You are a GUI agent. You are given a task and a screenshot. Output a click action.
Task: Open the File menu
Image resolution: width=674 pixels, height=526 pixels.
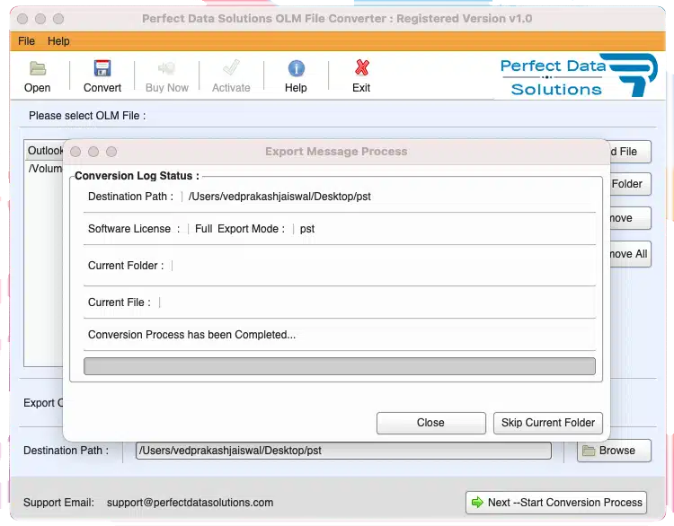(x=26, y=41)
